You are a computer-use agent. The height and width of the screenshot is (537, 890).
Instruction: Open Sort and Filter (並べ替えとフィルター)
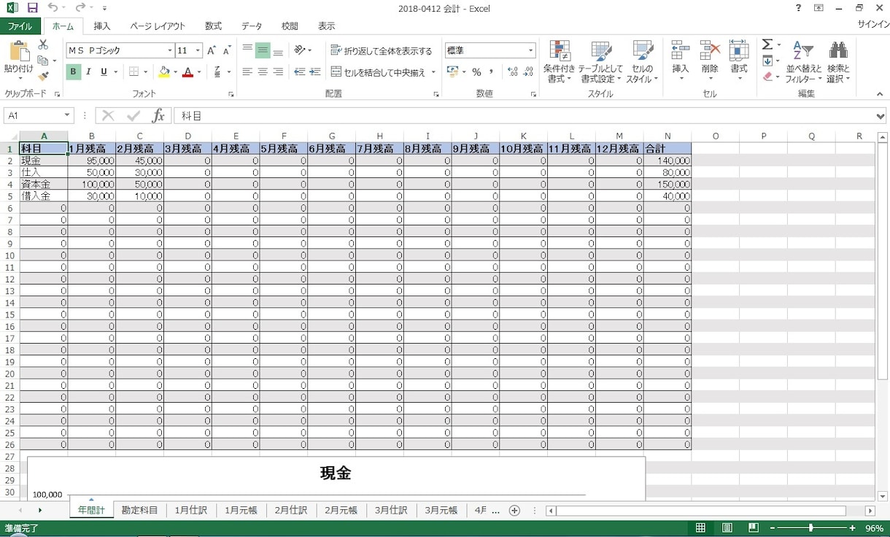[x=803, y=62]
